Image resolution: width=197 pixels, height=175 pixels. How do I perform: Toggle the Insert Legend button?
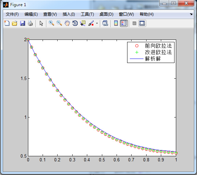click(124, 23)
